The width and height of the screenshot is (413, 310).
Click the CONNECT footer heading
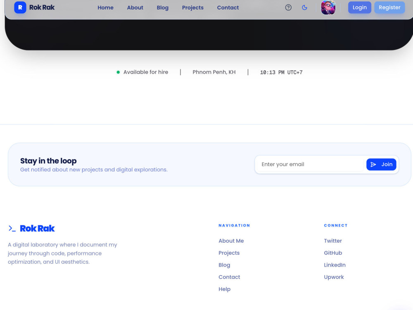(x=335, y=226)
